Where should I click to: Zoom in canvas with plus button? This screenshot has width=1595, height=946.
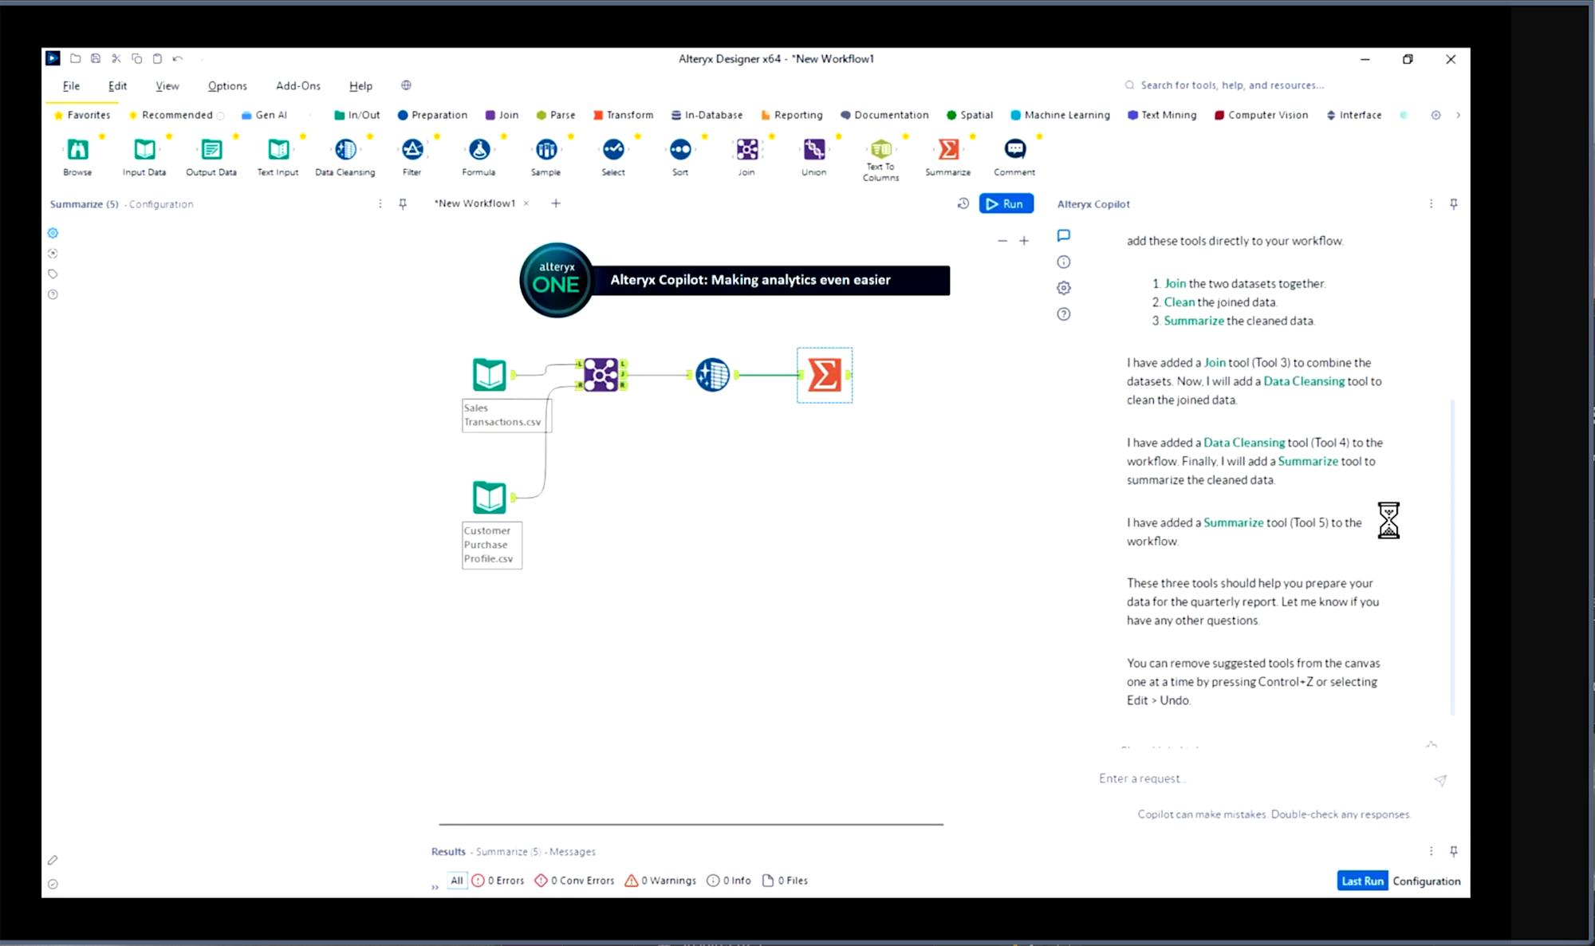tap(1024, 240)
